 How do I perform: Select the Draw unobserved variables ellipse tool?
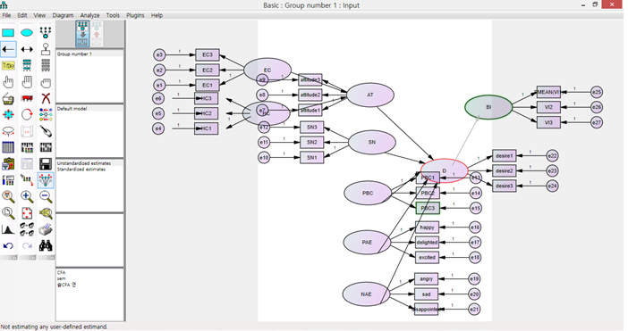(27, 33)
